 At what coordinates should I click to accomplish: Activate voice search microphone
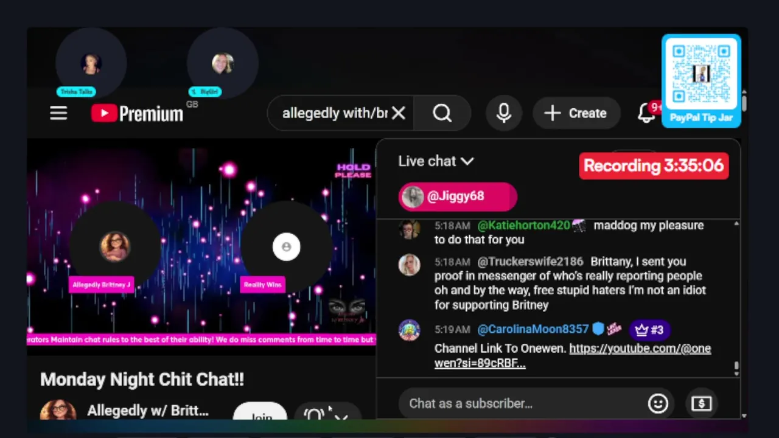[503, 113]
